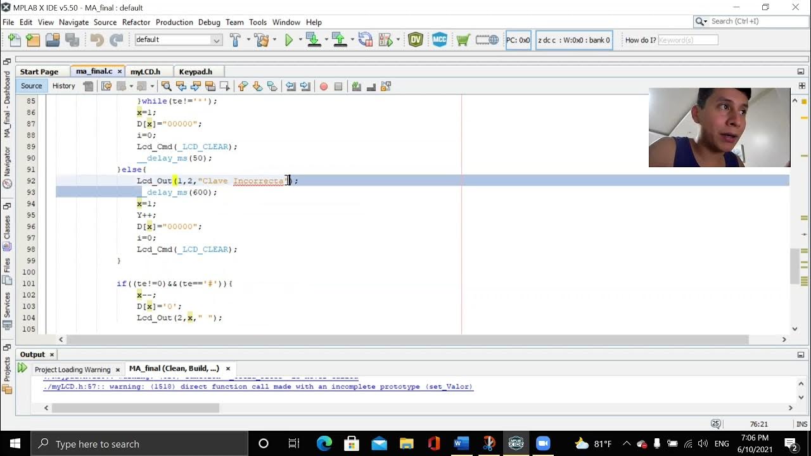Open the Services side panel
Screen dimensions: 811x456
tap(7, 310)
